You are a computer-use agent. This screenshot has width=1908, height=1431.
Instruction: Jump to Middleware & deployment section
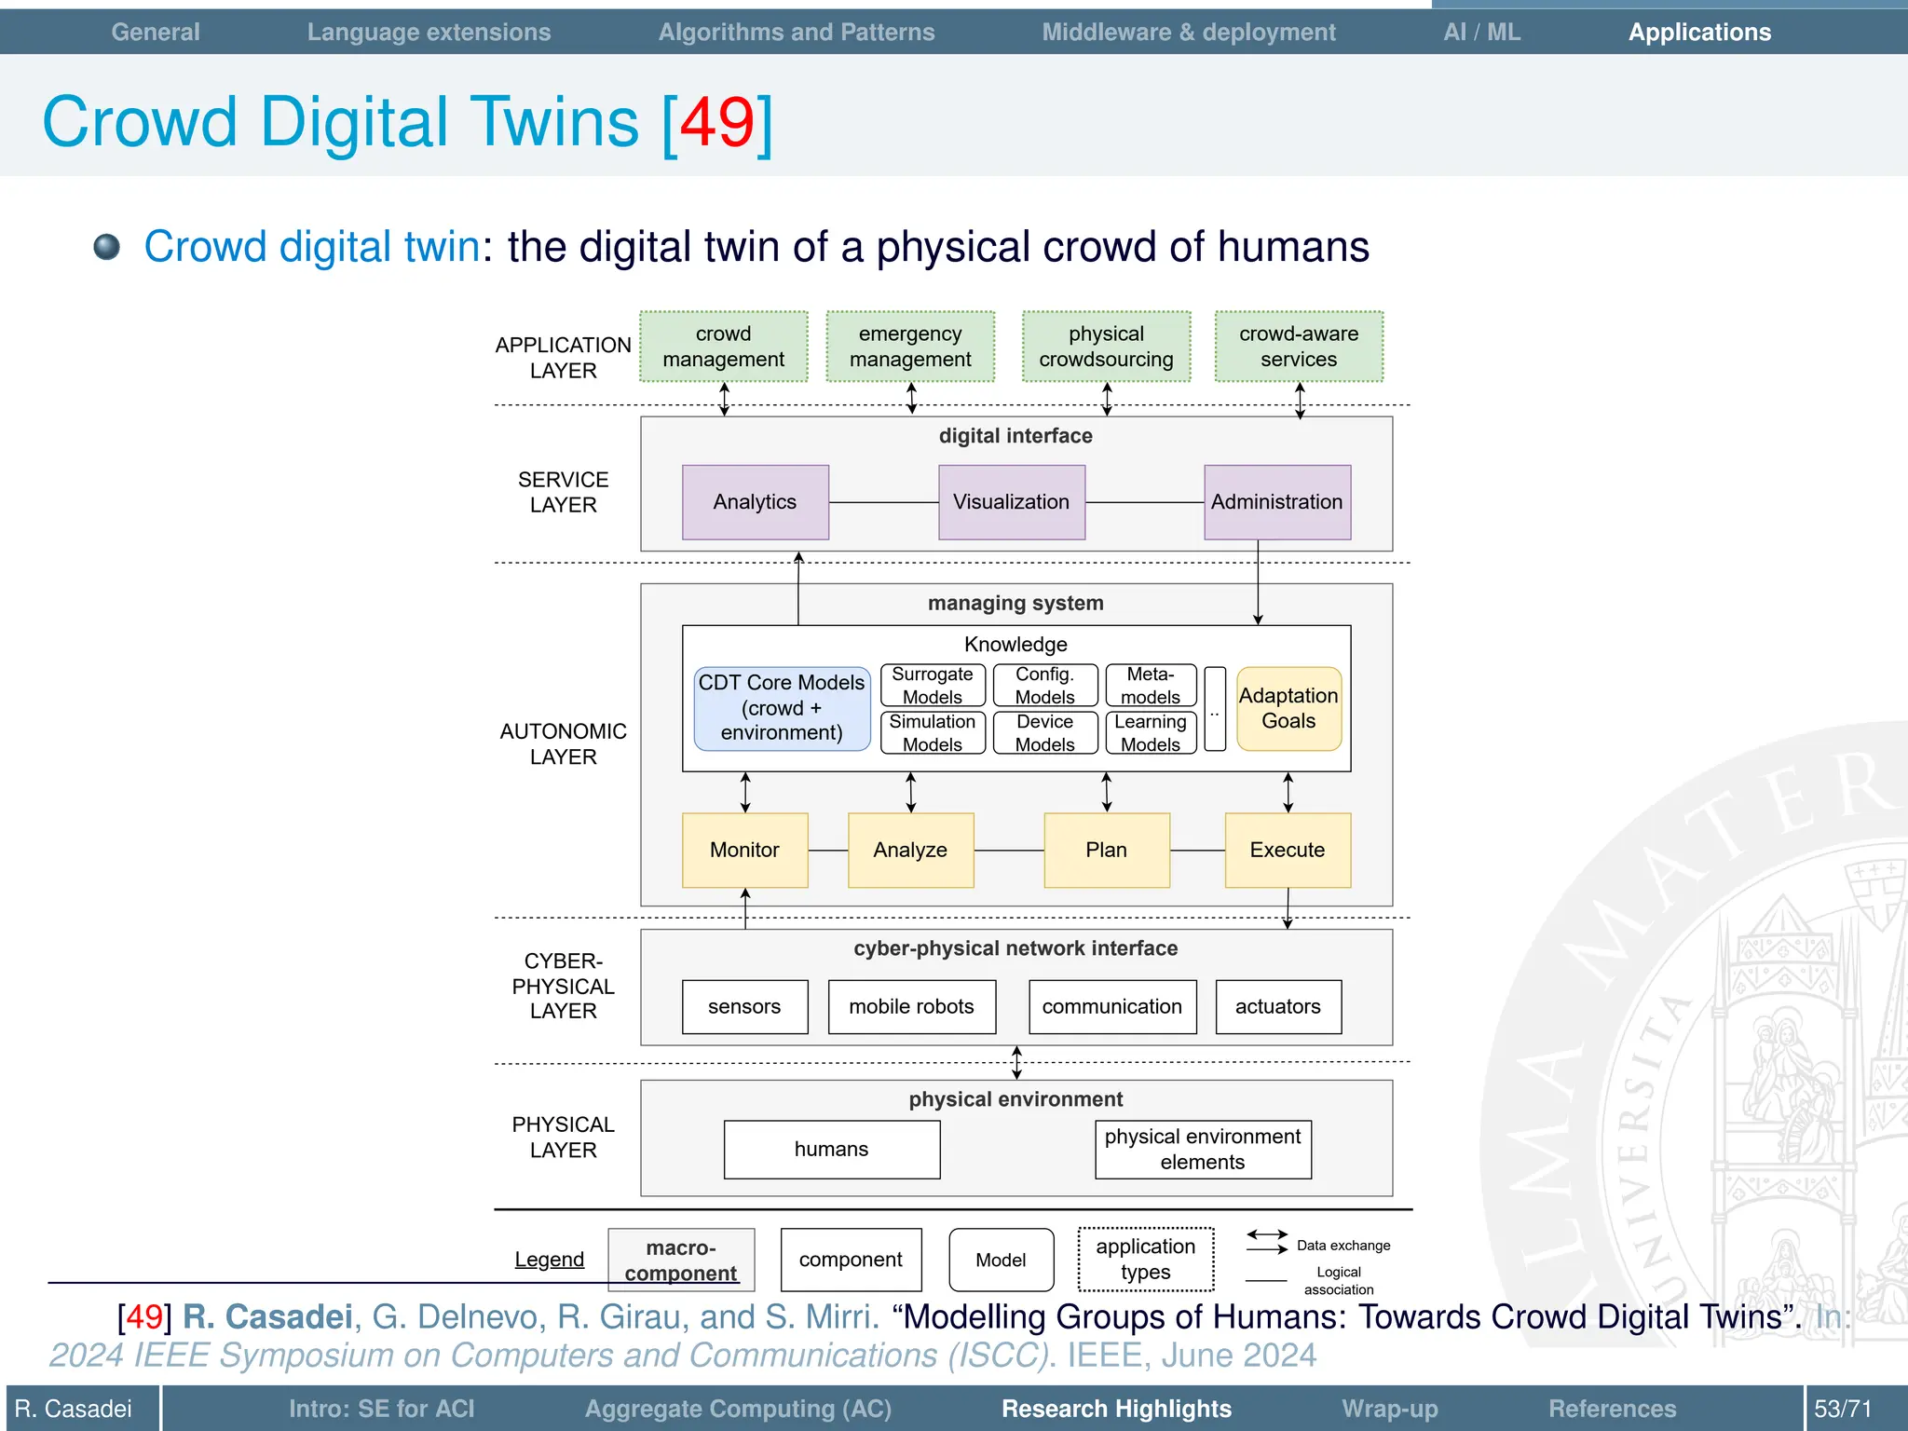(x=1188, y=33)
